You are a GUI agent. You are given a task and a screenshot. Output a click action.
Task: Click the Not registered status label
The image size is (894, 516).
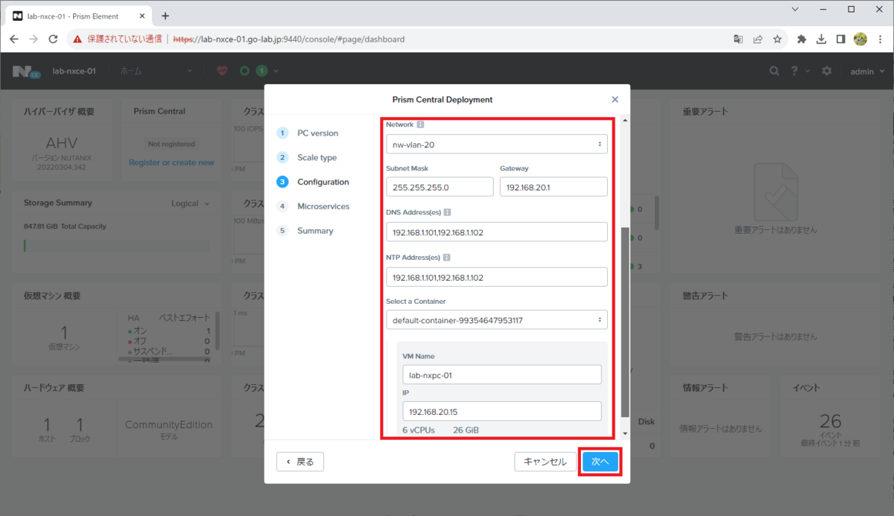coord(171,144)
